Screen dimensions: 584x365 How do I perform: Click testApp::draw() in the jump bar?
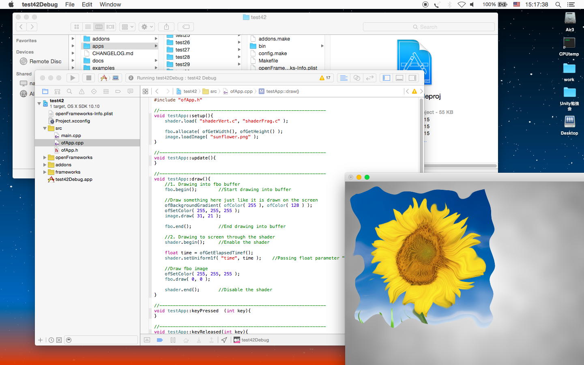coord(282,91)
